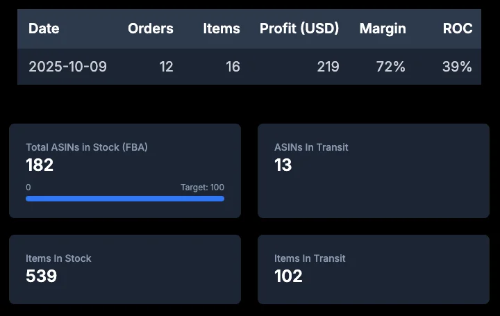Click the Margin column header
The height and width of the screenshot is (316, 500).
coord(383,28)
